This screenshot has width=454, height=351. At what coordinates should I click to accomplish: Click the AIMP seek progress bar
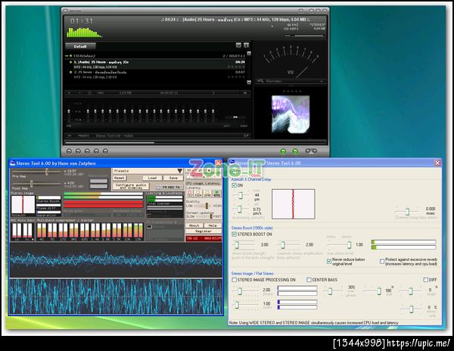tap(195, 142)
